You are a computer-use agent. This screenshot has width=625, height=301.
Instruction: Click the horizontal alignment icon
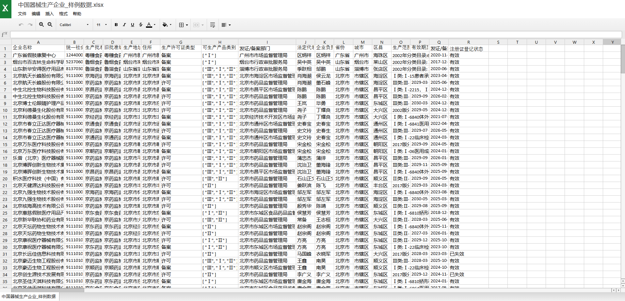pos(224,25)
